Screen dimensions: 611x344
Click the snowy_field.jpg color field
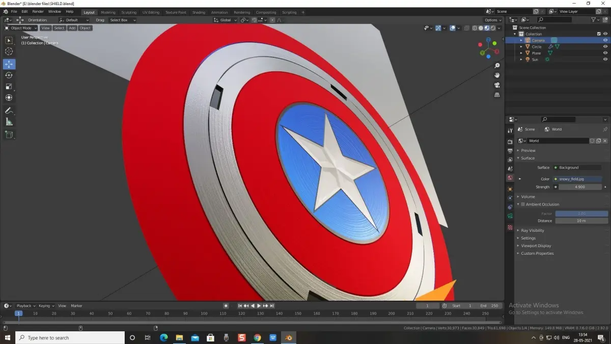pos(577,179)
